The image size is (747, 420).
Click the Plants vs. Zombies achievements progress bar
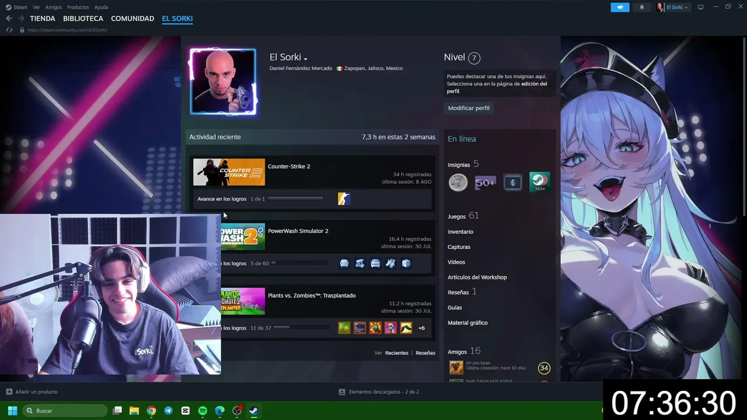[301, 328]
